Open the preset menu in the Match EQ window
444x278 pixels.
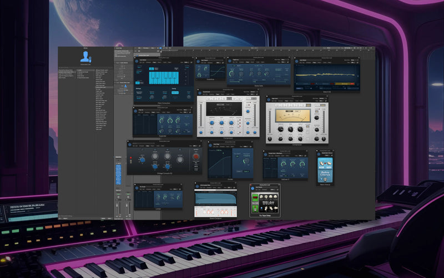coord(306,60)
